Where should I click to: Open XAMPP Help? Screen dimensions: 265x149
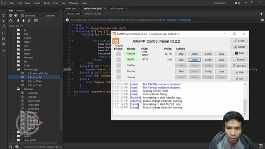(239, 72)
